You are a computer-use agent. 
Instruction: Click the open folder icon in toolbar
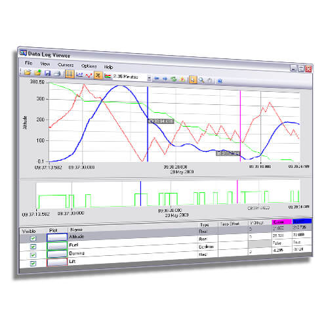click(28, 72)
